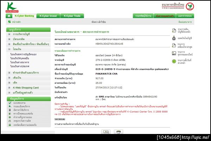Click the account owner name PAKAWATCR CHA
Viewport: 211px width, 141px height.
pos(106,74)
